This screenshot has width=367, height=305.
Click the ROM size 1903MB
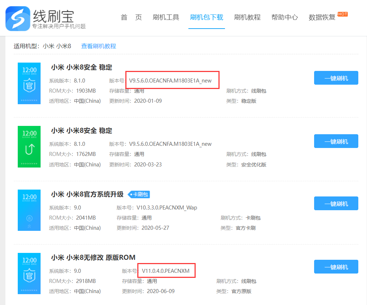point(86,91)
